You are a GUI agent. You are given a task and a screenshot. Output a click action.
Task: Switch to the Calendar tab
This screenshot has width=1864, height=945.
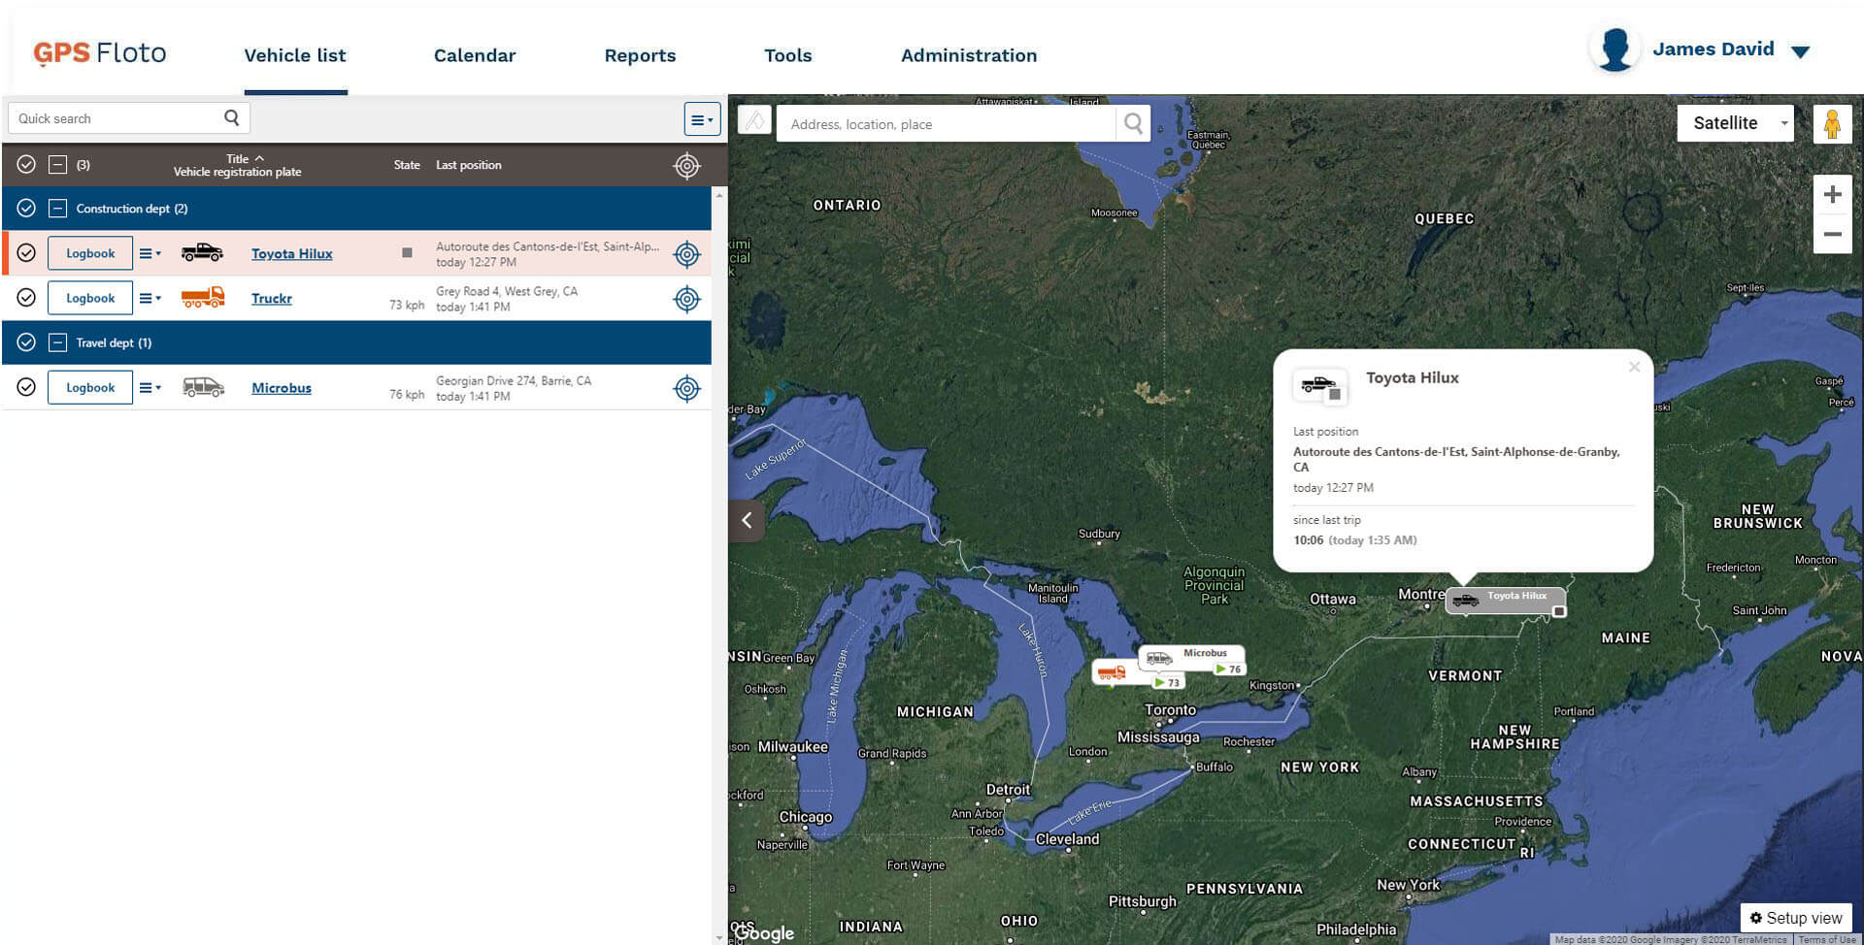pos(474,55)
